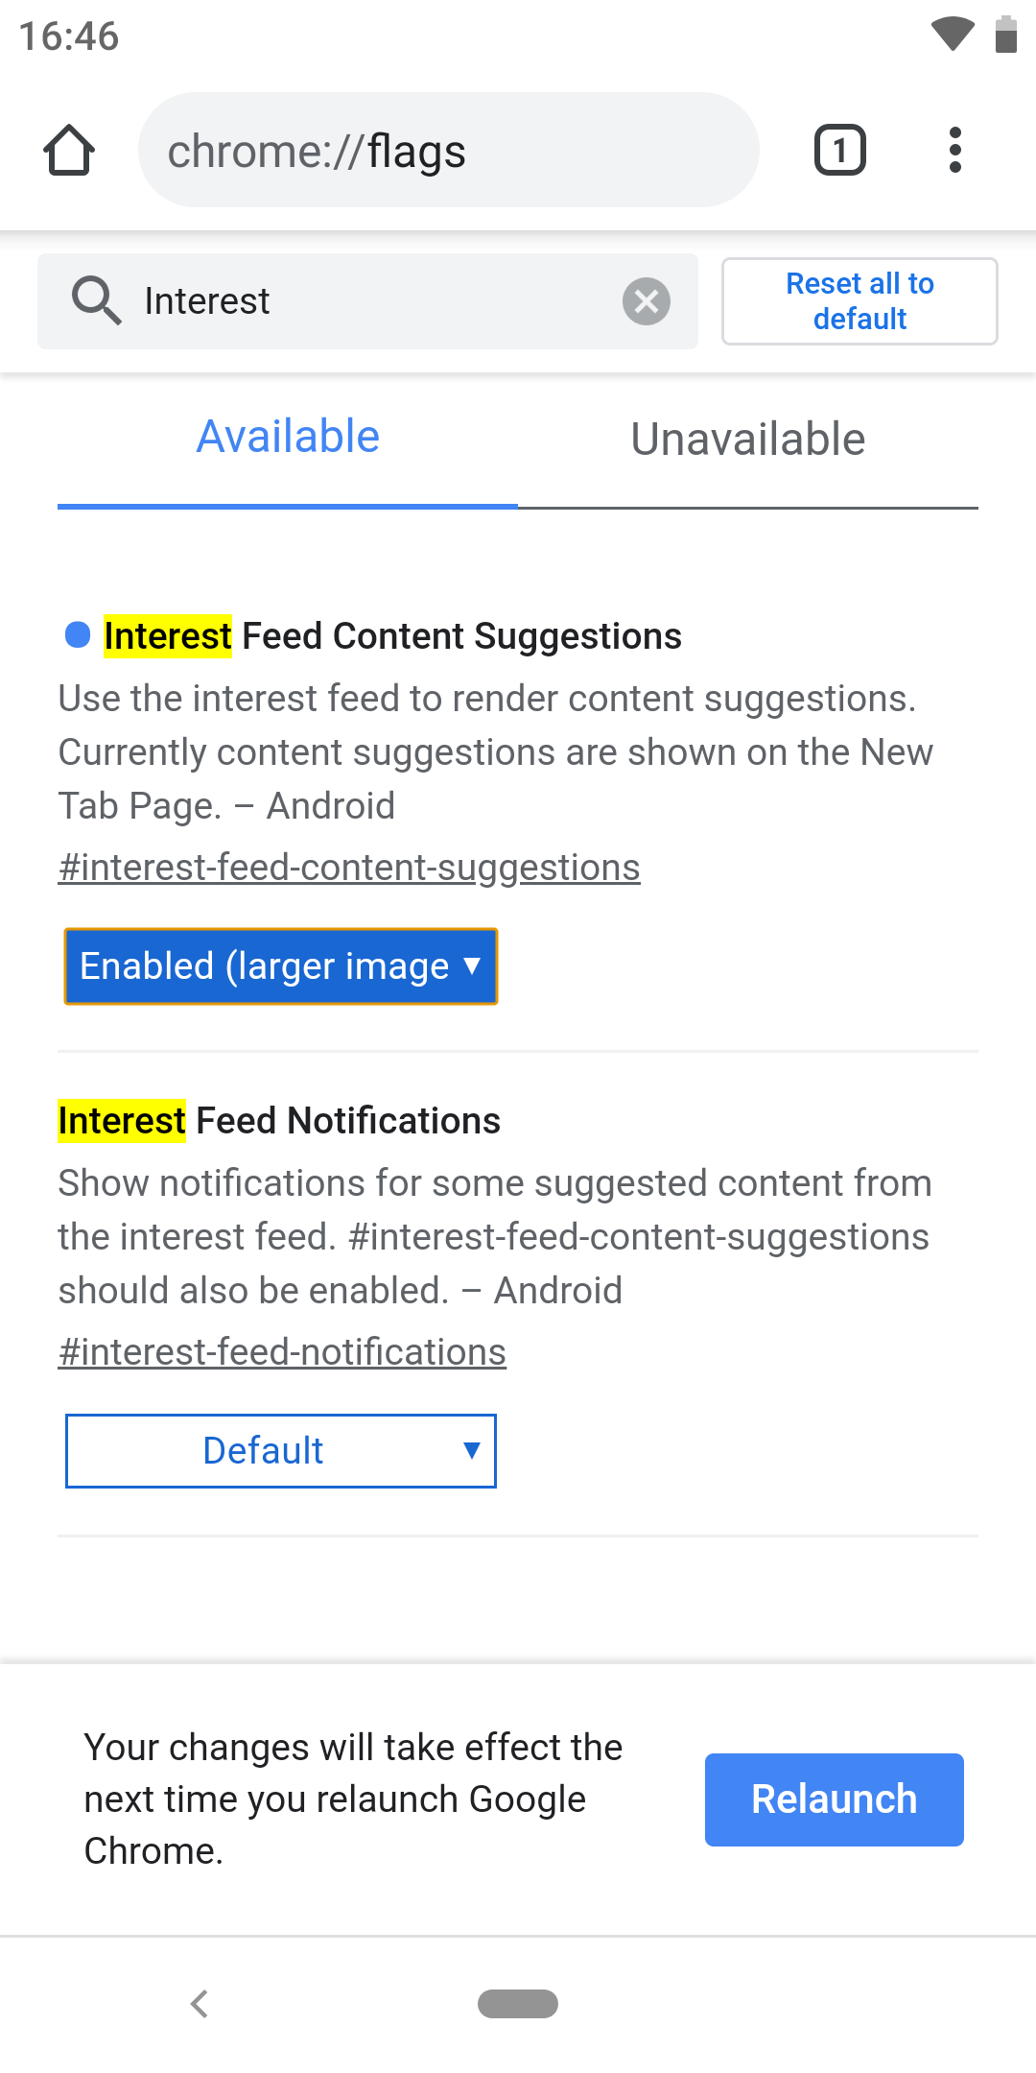Focus the flags search field
Image resolution: width=1036 pixels, height=2073 pixels.
(x=367, y=301)
